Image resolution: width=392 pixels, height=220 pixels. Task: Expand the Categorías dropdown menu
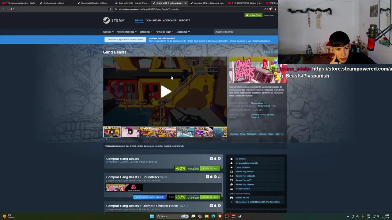(146, 32)
